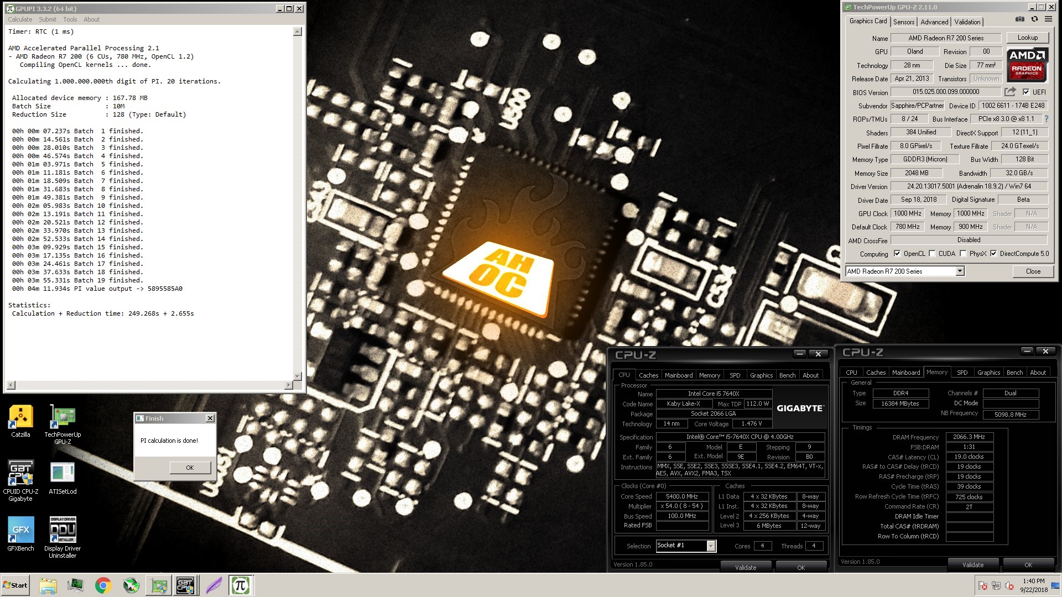Toggle the PhysX computing checkbox
The width and height of the screenshot is (1062, 597).
(964, 254)
